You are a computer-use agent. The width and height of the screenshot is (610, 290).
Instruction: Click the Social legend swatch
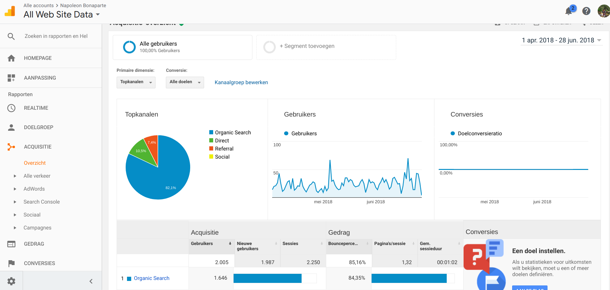tap(211, 157)
